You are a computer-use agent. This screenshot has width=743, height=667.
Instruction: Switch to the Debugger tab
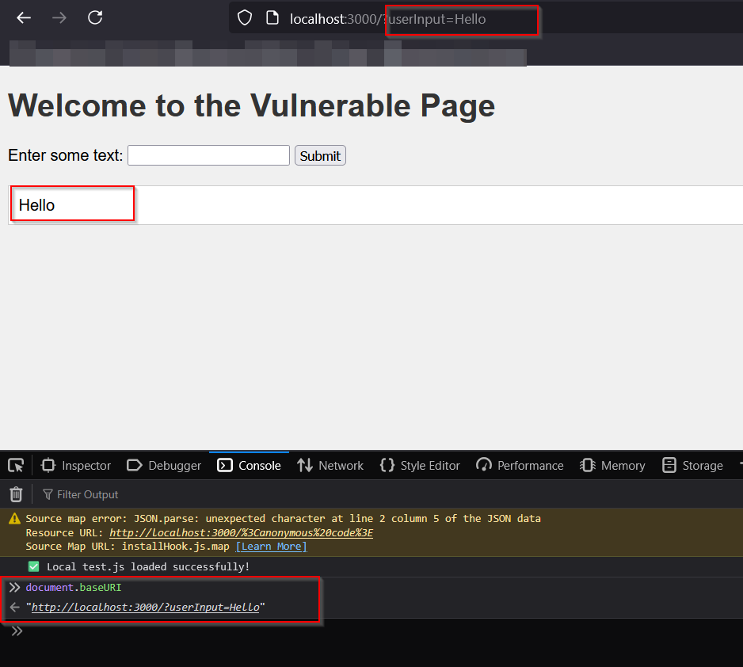[x=164, y=466]
